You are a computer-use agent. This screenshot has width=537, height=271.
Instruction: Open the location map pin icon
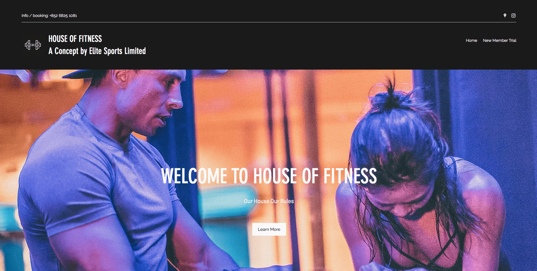[x=505, y=16]
